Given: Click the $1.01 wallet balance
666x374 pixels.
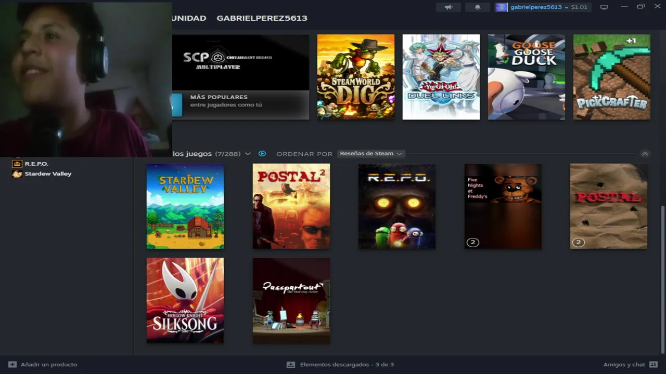Looking at the screenshot, I should [x=579, y=7].
